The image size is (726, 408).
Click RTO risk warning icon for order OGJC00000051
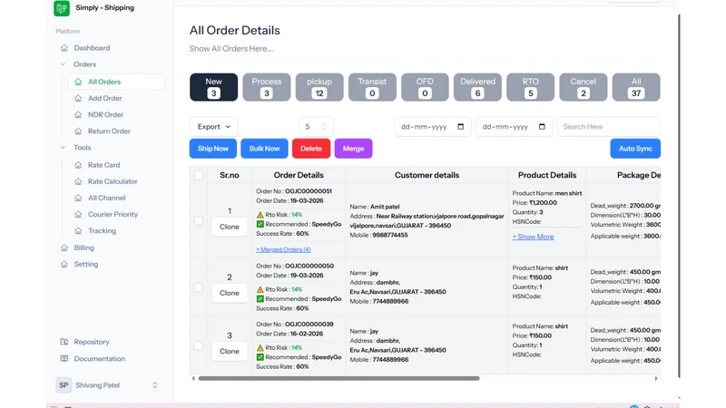point(260,215)
